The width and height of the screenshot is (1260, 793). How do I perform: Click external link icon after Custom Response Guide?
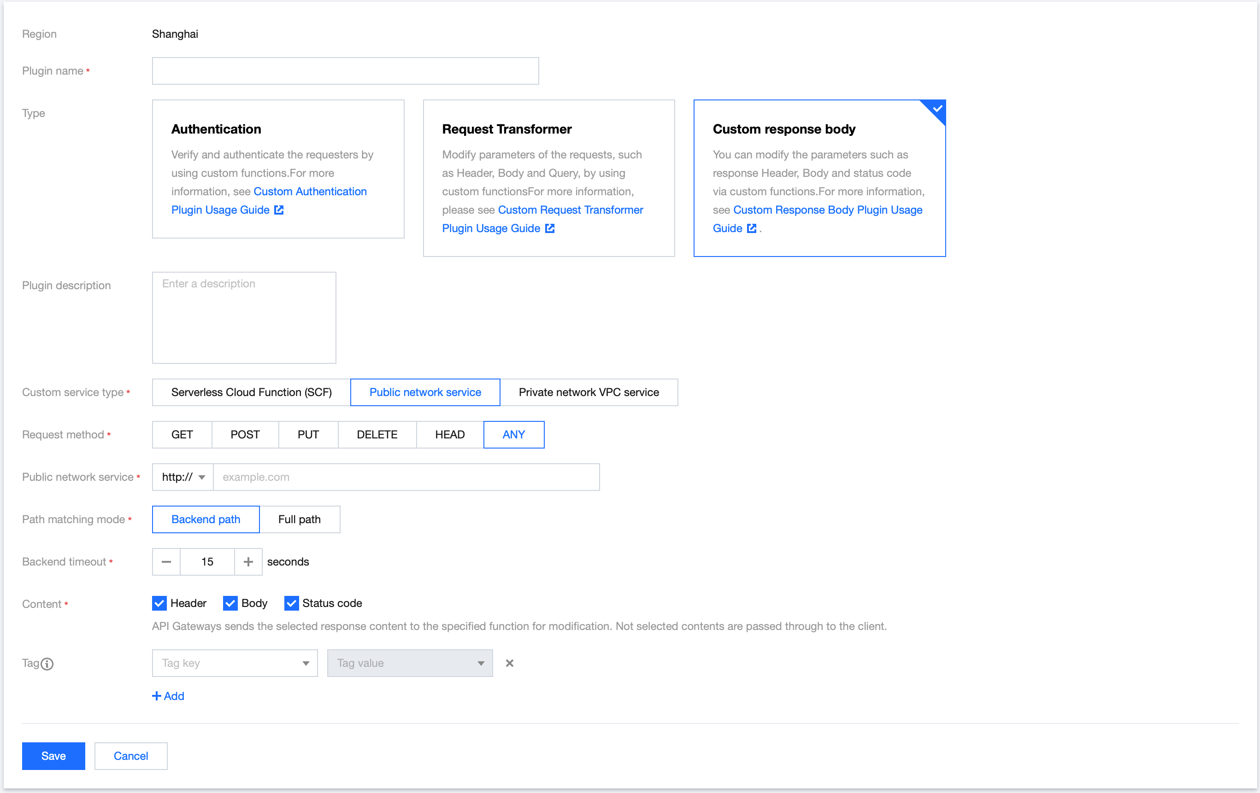751,228
